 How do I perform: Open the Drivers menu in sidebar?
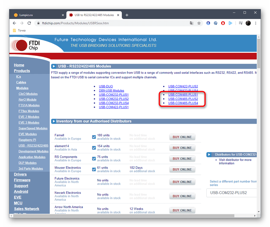(20, 174)
